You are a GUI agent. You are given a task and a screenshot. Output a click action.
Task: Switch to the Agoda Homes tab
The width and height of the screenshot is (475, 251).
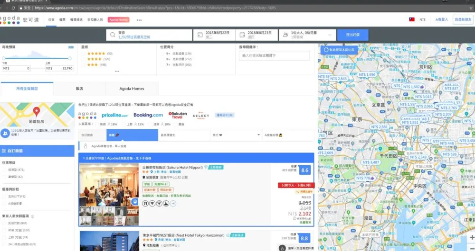(132, 89)
